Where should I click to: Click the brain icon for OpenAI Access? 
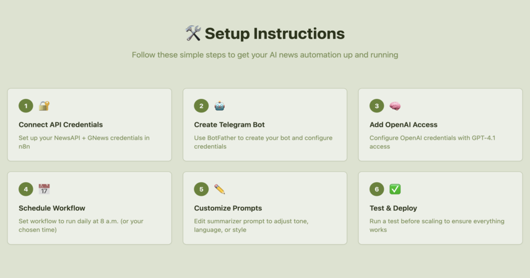click(x=395, y=106)
